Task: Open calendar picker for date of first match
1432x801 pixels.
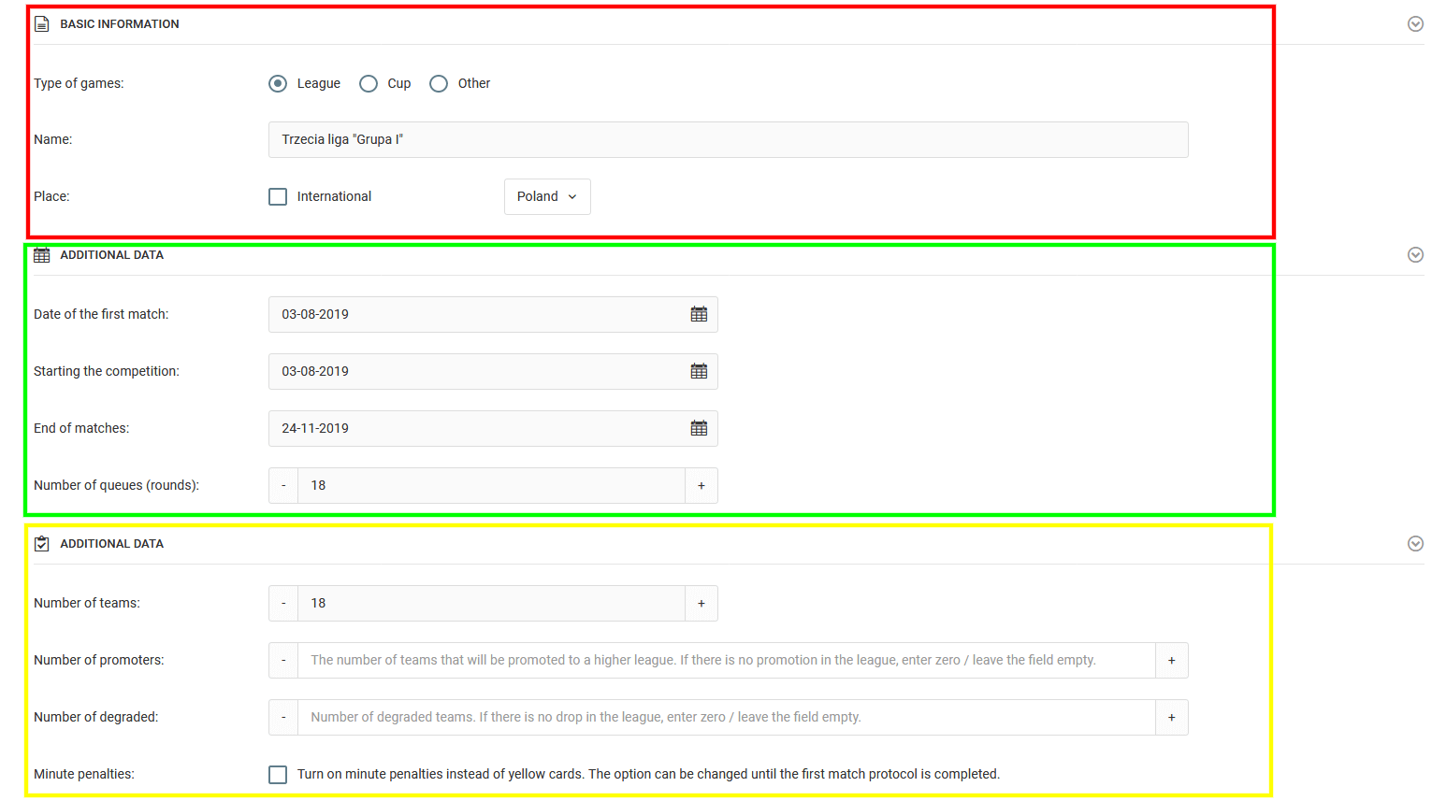Action: point(699,315)
